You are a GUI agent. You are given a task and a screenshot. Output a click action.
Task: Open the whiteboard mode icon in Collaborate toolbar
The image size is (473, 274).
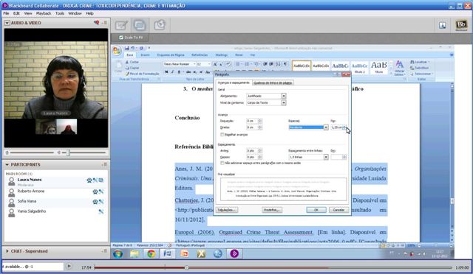(x=121, y=25)
